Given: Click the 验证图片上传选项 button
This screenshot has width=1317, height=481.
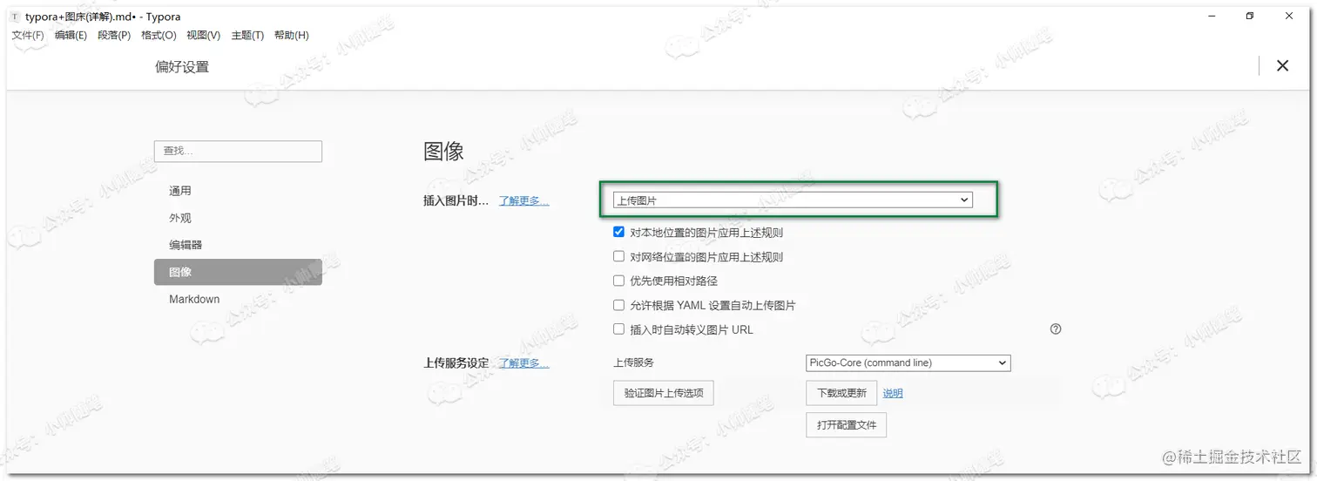Looking at the screenshot, I should coord(664,393).
